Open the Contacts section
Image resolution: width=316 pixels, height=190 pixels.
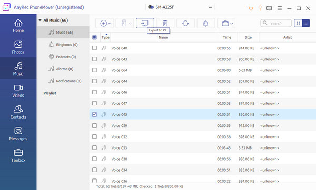[x=18, y=112]
